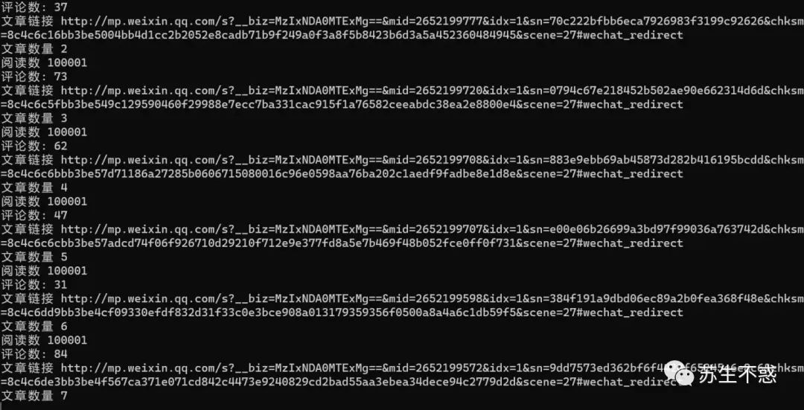This screenshot has width=804, height=410.
Task: Click the line 文章数量 5
Action: coord(34,256)
